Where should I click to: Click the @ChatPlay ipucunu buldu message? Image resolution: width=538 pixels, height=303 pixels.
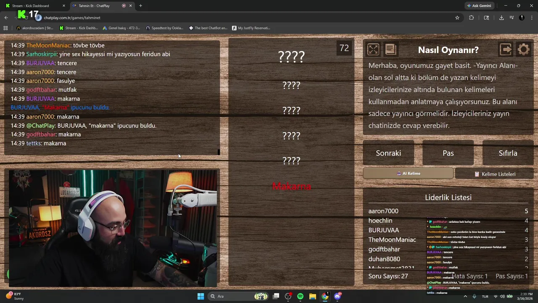click(x=84, y=125)
